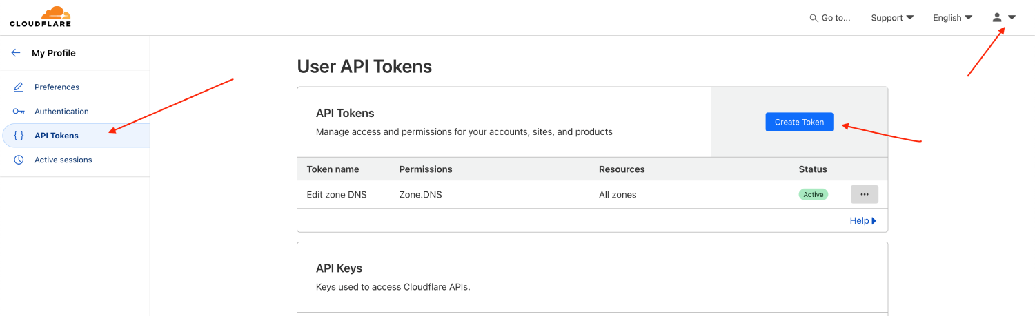The width and height of the screenshot is (1035, 316).
Task: Click the User API Tokens page title
Action: pyautogui.click(x=364, y=67)
